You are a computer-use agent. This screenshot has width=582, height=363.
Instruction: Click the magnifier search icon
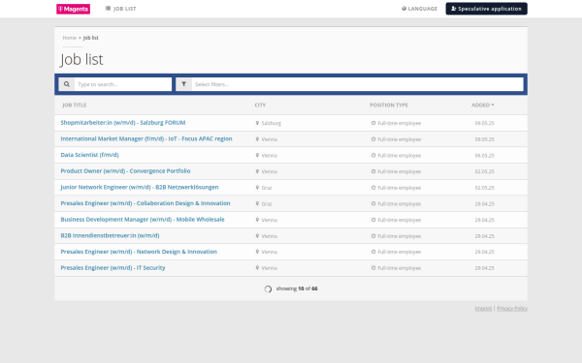[x=66, y=84]
